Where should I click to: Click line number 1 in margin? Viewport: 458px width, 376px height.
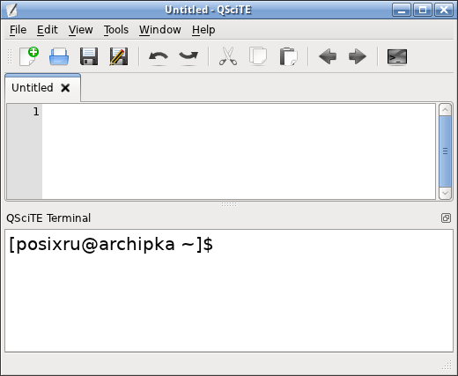[36, 112]
